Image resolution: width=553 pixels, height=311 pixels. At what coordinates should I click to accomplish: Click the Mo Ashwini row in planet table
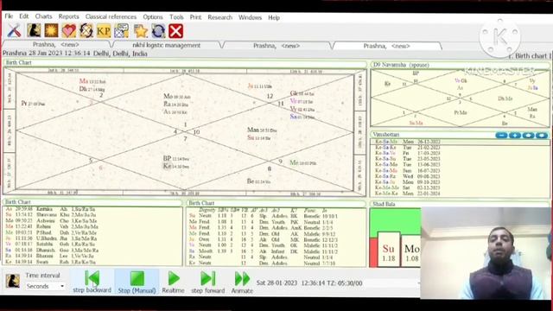tap(52, 221)
